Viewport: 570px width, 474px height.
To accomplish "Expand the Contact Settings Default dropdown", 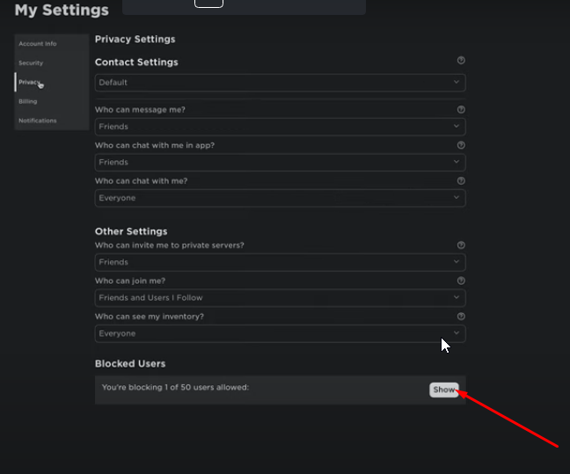I will coord(280,83).
